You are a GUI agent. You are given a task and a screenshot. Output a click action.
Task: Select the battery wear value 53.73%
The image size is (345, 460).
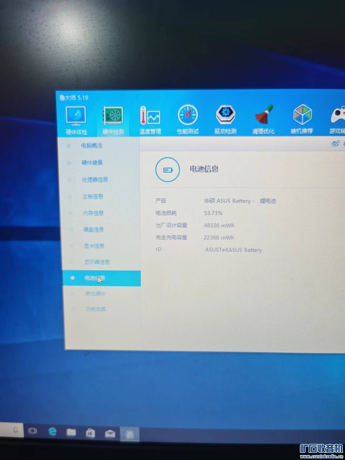coord(213,213)
